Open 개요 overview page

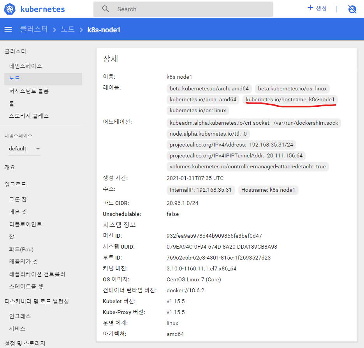coord(10,167)
